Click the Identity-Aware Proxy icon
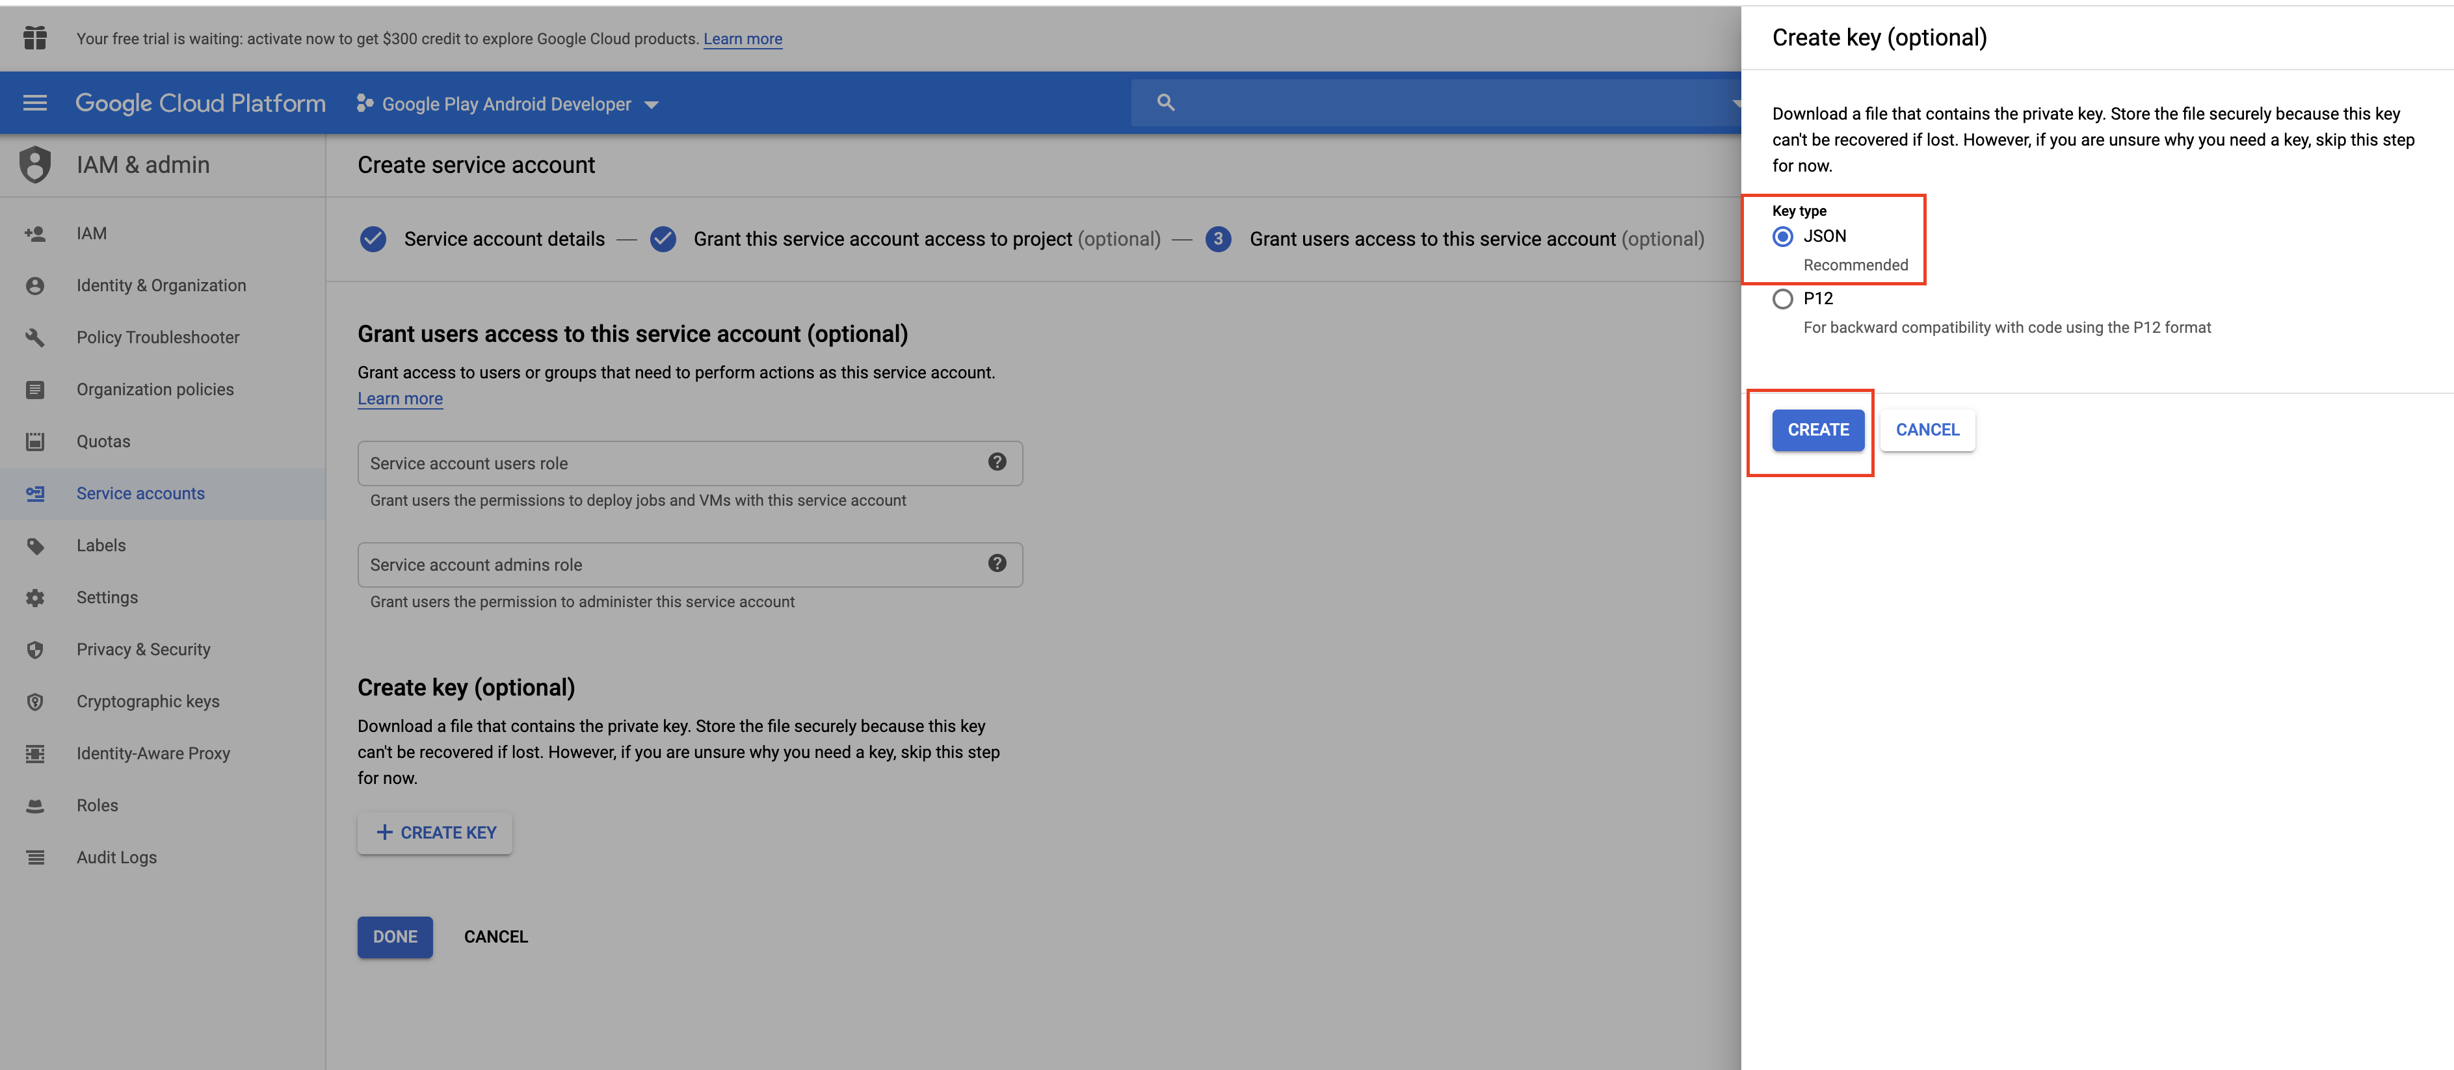 pos(35,753)
